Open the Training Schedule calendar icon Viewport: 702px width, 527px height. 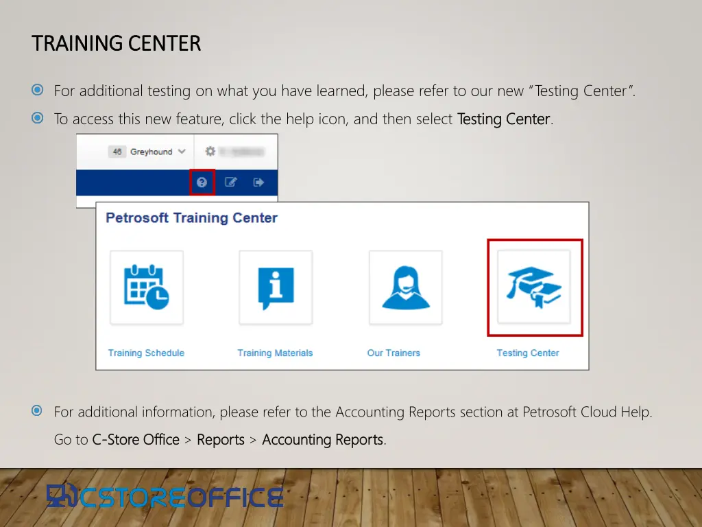[147, 288]
